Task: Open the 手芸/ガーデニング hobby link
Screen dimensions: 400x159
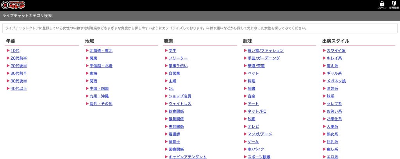Action: click(x=264, y=58)
